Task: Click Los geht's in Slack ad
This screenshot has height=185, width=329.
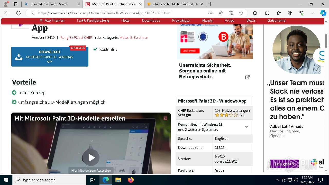Action: pos(284,164)
